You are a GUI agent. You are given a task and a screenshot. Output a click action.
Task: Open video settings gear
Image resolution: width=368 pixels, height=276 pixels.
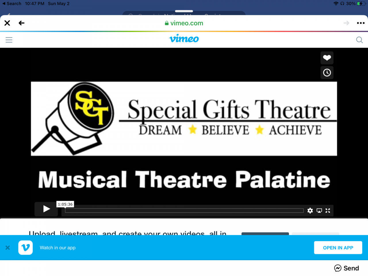pyautogui.click(x=310, y=211)
